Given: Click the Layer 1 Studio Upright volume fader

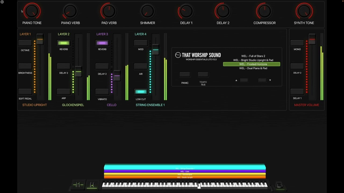Looking at the screenshot, I should [40, 39].
